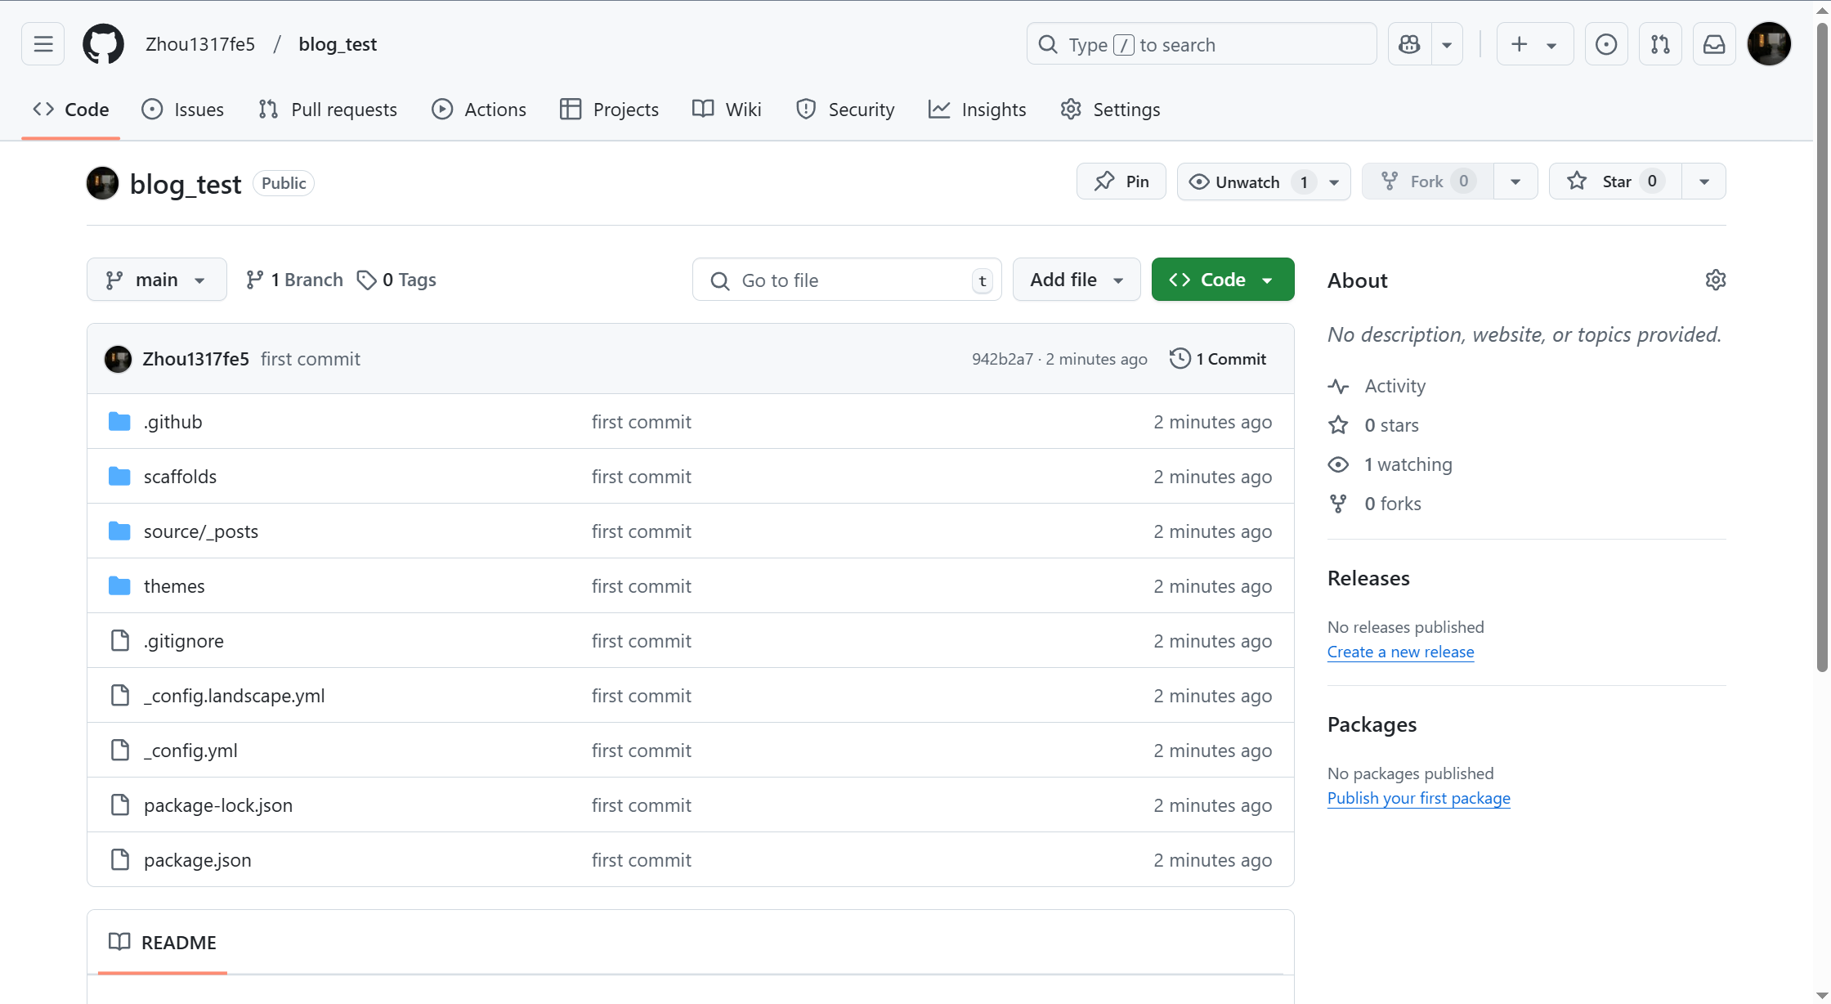Open the issues icon in header
Viewport: 1831px width, 1004px height.
(1606, 44)
